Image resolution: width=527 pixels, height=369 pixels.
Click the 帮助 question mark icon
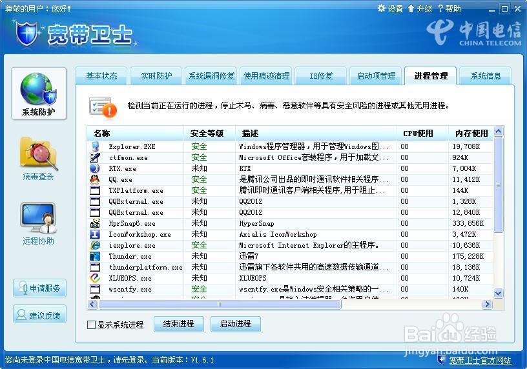[440, 8]
